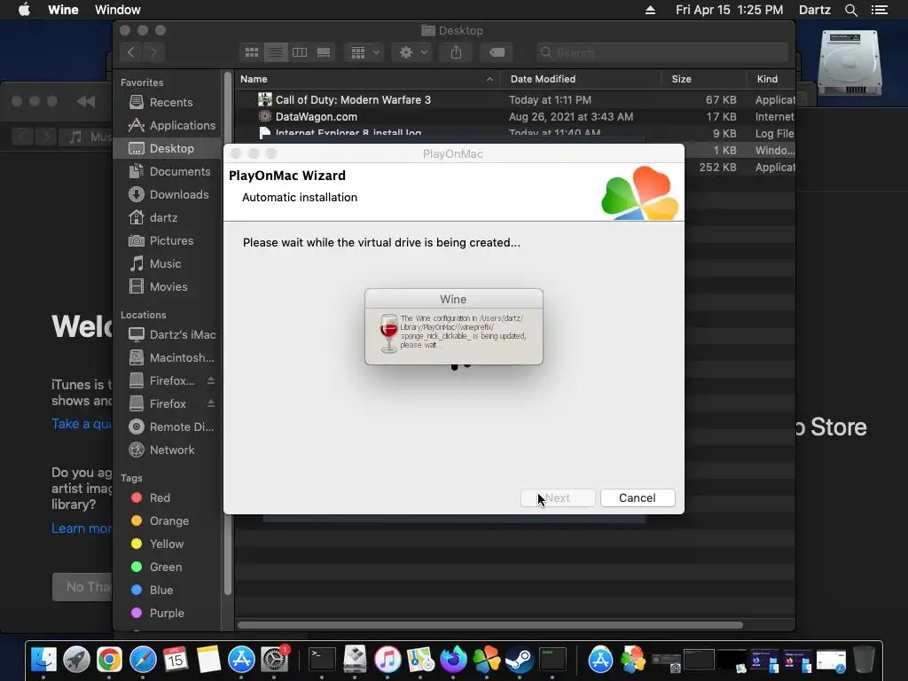Open Trash from the Dock
Screen dimensions: 908x681
click(864, 659)
